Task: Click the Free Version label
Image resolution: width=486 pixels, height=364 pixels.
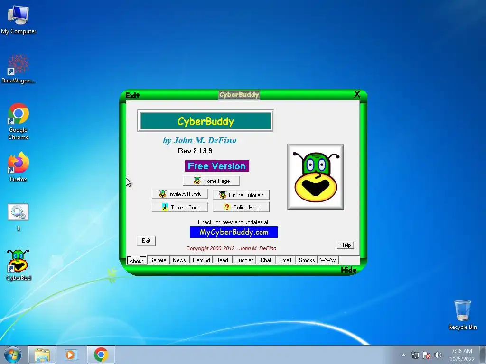Action: [217, 166]
